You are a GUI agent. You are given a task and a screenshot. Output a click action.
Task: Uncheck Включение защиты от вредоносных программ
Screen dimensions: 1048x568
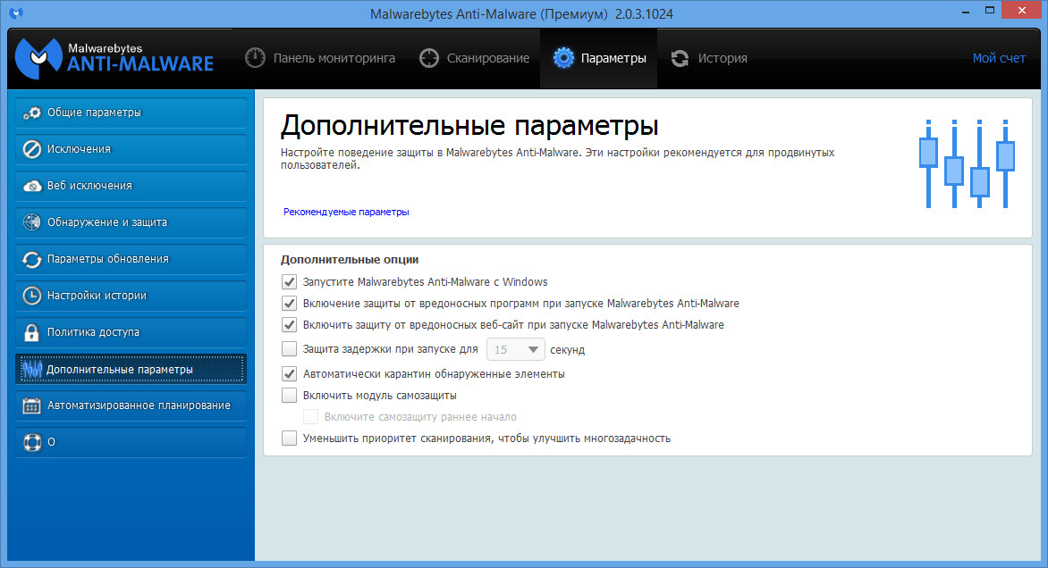[289, 303]
